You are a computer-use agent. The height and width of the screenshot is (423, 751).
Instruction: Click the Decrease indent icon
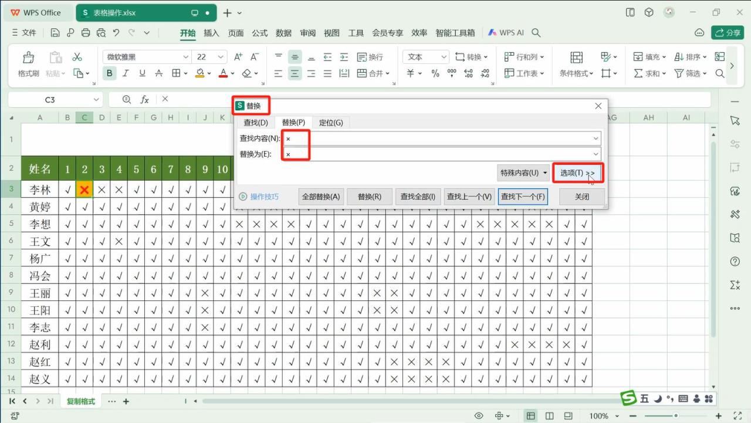point(327,57)
